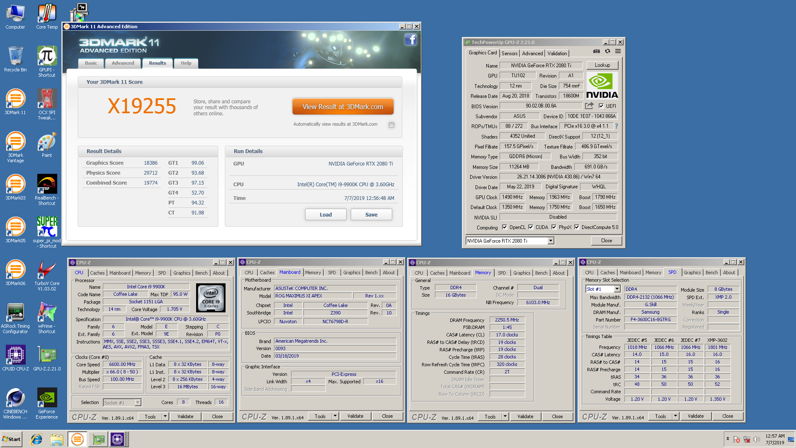Take a GPU-Z screenshot with camera icon

[x=596, y=51]
